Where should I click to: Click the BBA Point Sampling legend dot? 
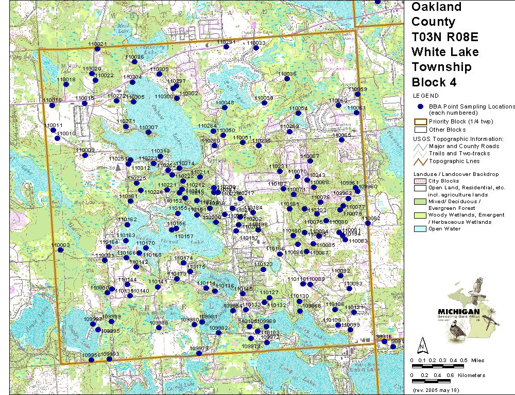tap(420, 106)
